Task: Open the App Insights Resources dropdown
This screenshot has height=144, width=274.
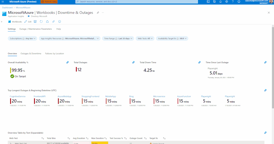Action: (x=70, y=38)
